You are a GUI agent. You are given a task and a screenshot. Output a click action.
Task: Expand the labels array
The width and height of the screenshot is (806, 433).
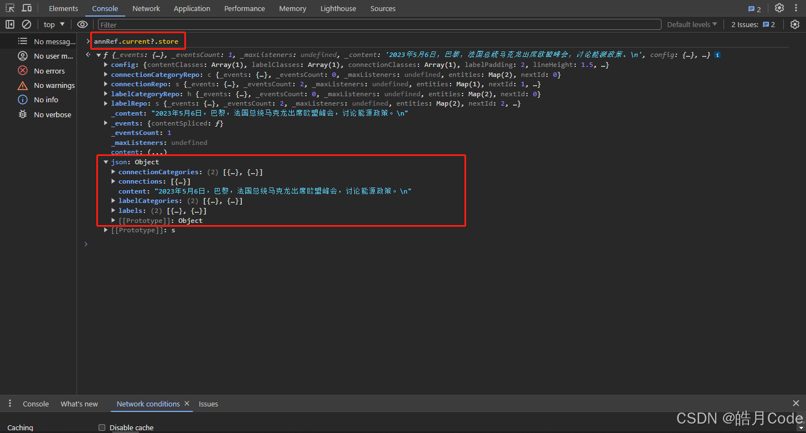coord(113,211)
